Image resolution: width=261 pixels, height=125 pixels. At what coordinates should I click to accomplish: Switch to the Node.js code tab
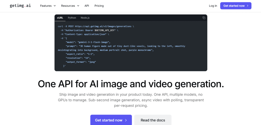tap(85, 18)
